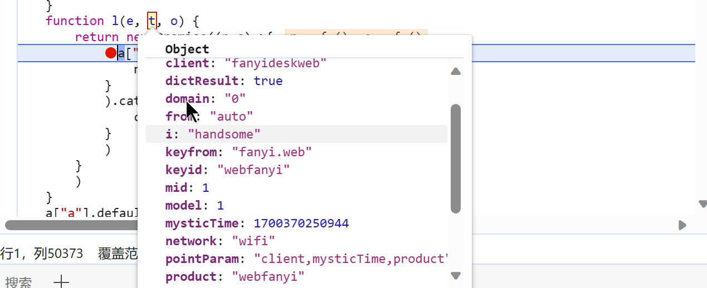Select the i "handsome" property row
The width and height of the screenshot is (707, 288).
(x=296, y=134)
